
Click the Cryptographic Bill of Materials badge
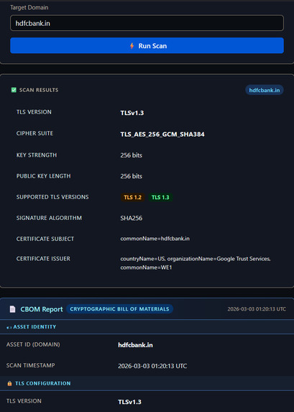coord(119,309)
